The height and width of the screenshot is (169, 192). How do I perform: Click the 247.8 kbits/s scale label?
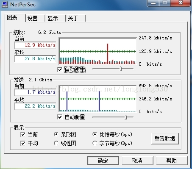pyautogui.click(x=155, y=38)
